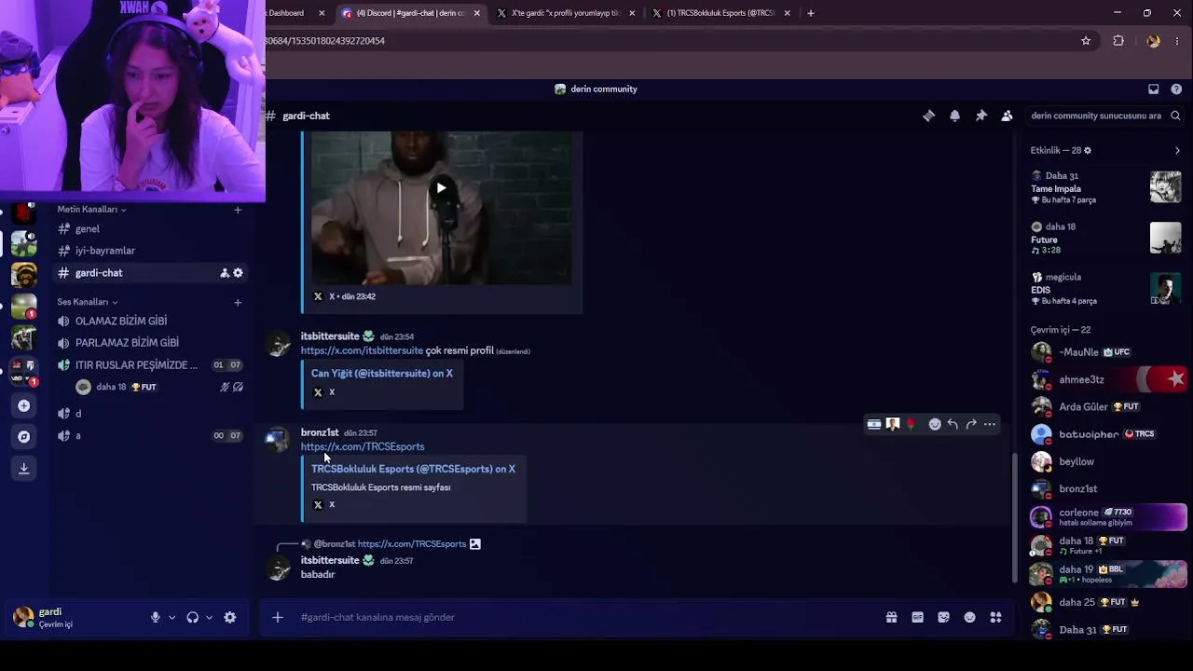This screenshot has width=1193, height=671.
Task: Open bronz1st's profile from message author
Action: [x=320, y=432]
